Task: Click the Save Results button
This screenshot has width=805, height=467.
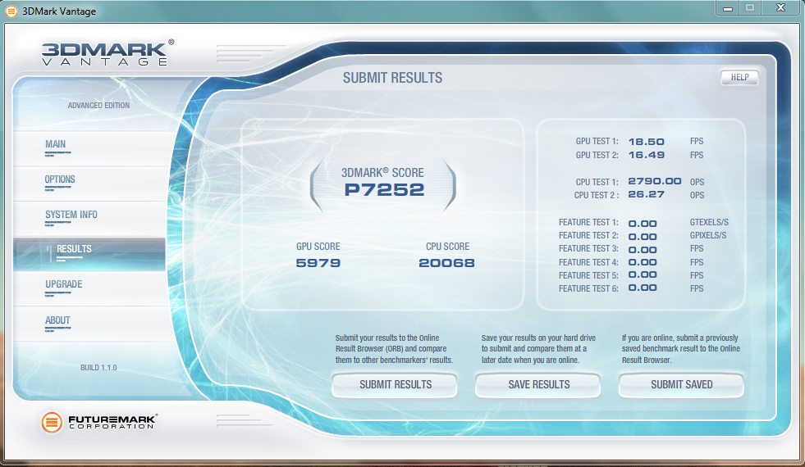Action: pos(538,384)
